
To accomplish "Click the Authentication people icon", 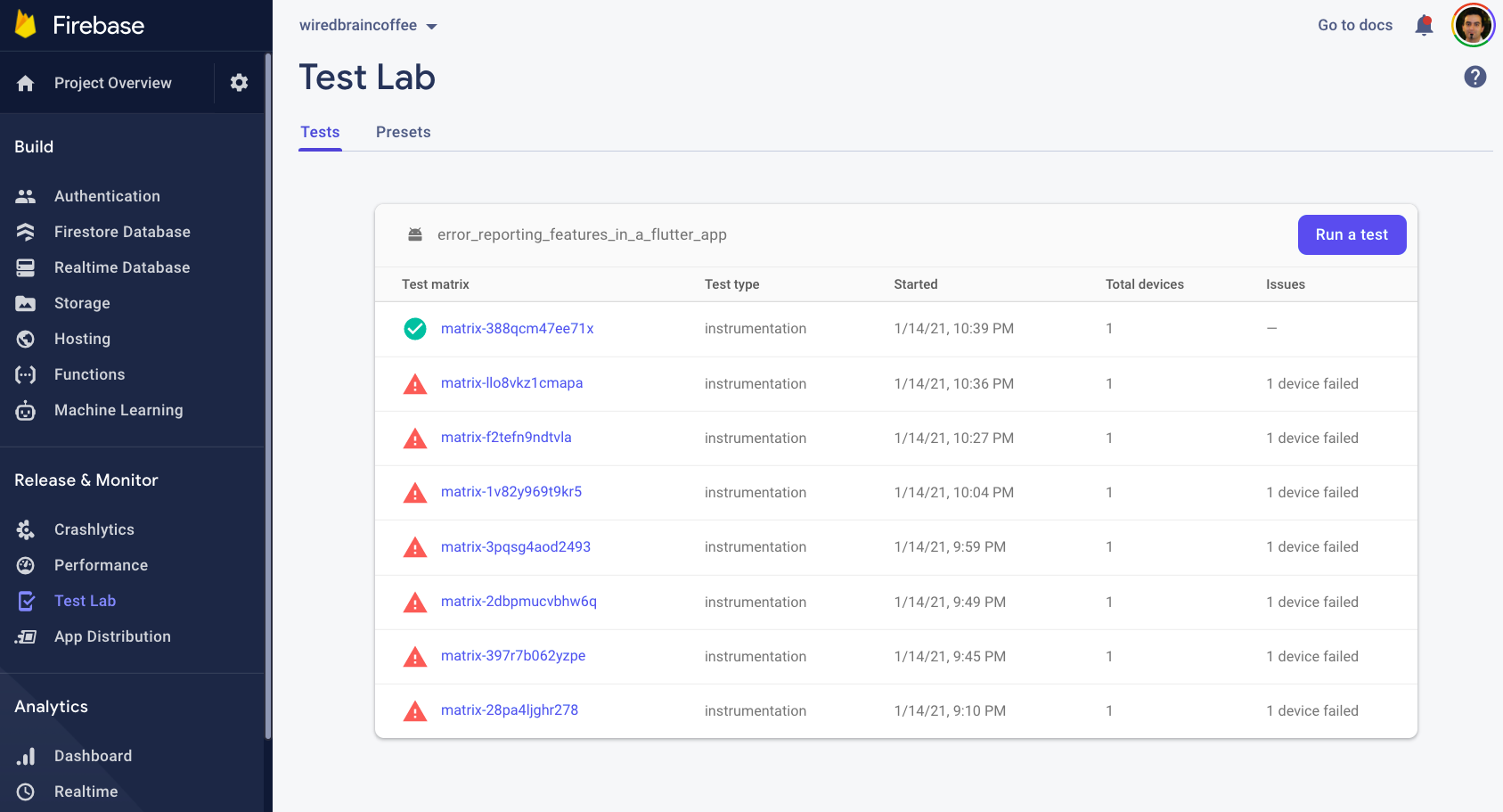I will pyautogui.click(x=26, y=196).
